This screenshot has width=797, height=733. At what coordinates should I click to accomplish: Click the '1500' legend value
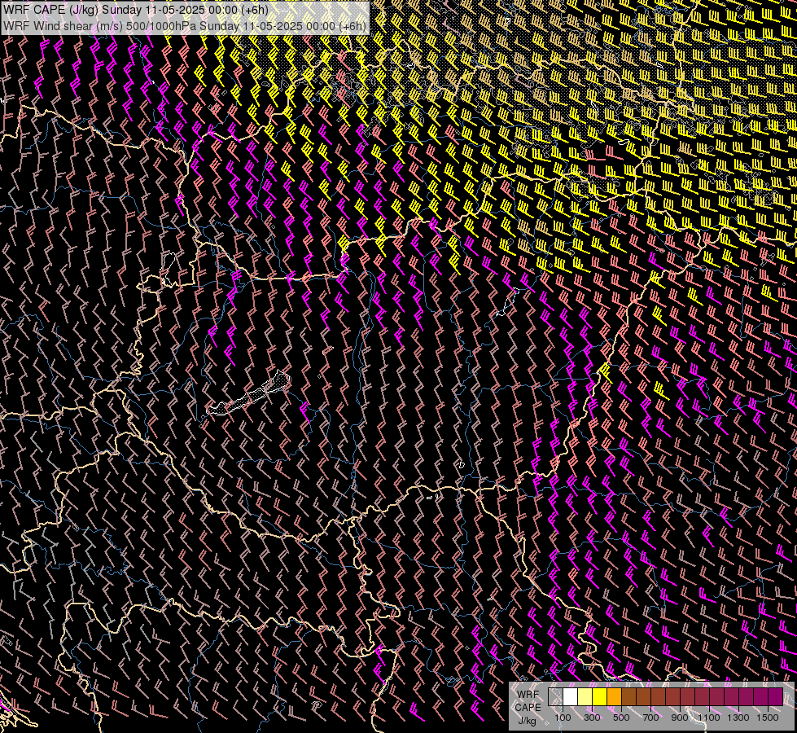point(768,718)
